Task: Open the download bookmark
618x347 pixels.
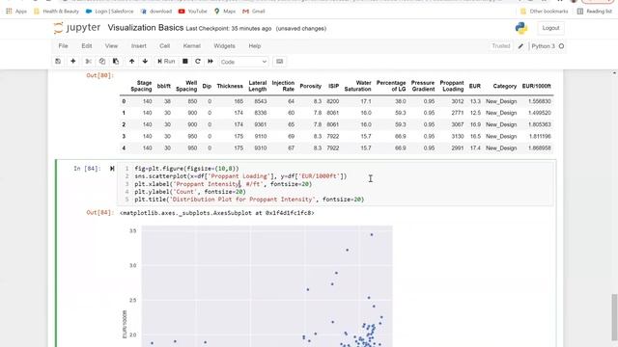Action: tap(156, 12)
